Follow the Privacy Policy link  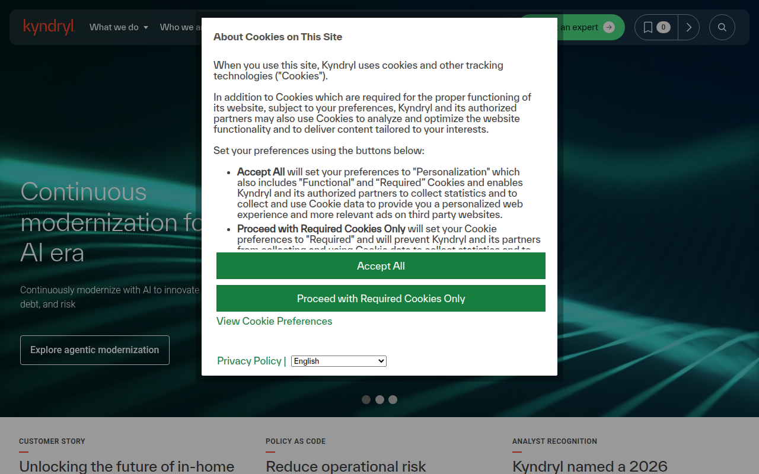(x=249, y=361)
